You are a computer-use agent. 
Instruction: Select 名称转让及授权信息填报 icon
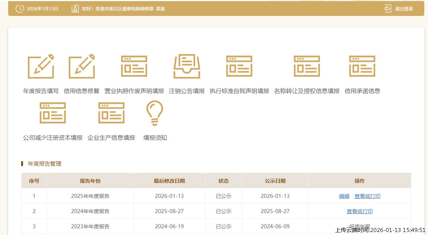coord(307,67)
